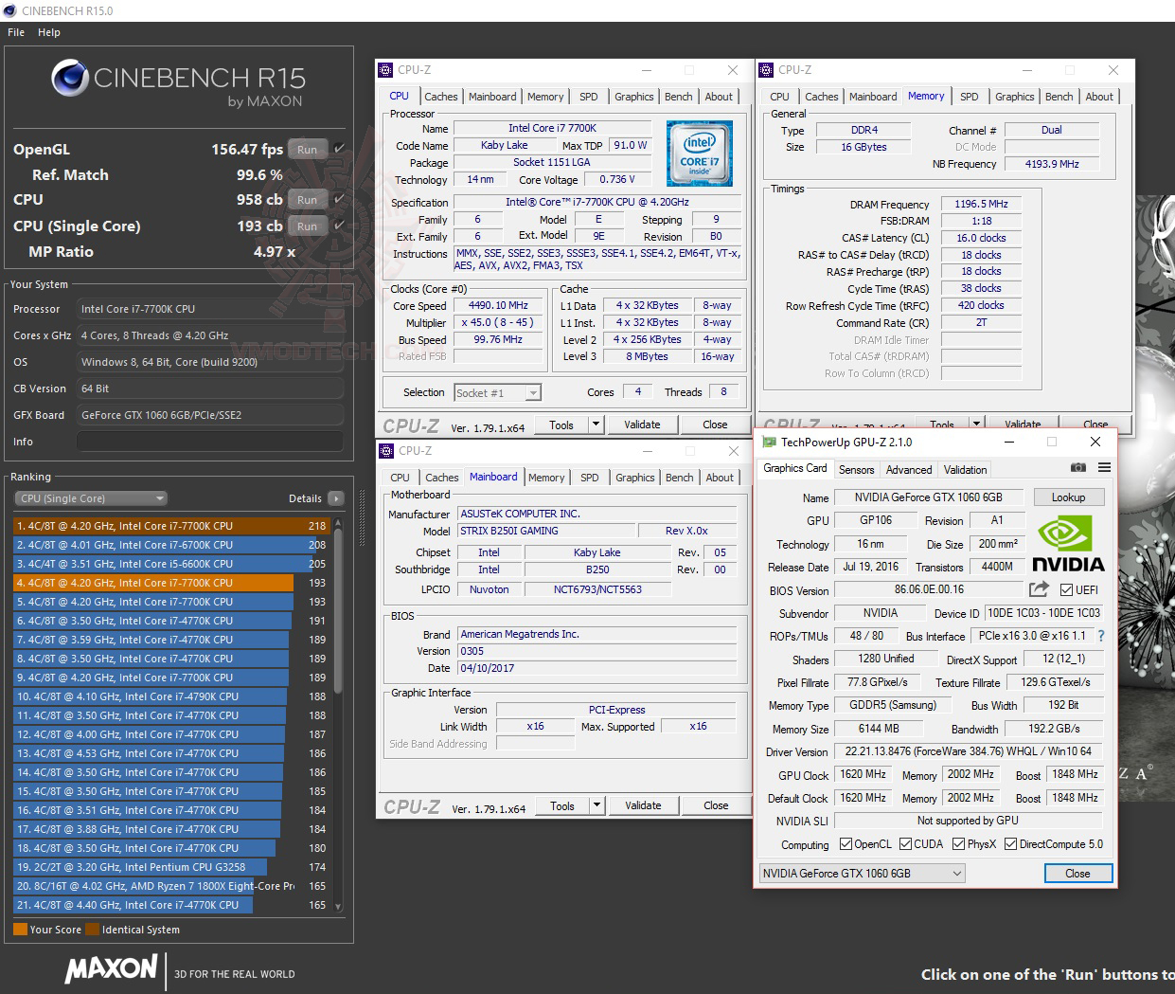Viewport: 1175px width, 994px height.
Task: Open Tools dropdown arrow in Memory window
Action: pos(977,425)
